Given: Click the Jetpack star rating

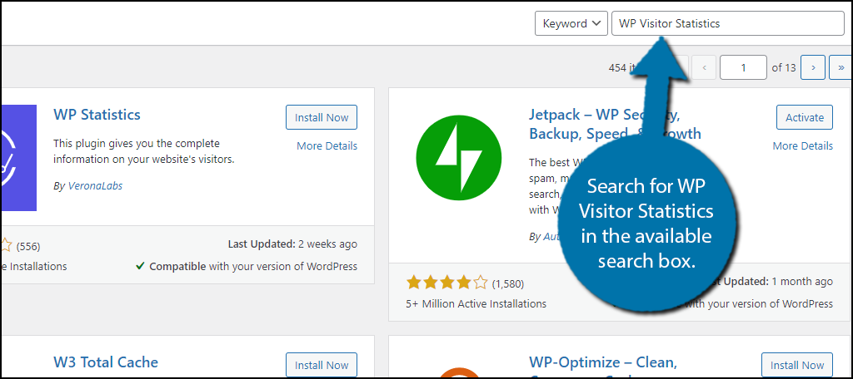Looking at the screenshot, I should click(x=446, y=283).
